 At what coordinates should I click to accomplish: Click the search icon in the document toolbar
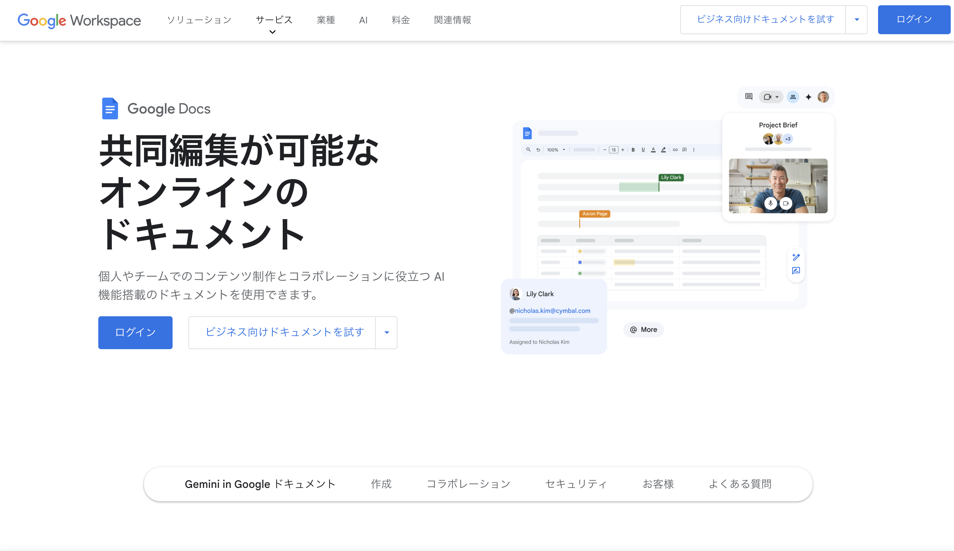[529, 150]
